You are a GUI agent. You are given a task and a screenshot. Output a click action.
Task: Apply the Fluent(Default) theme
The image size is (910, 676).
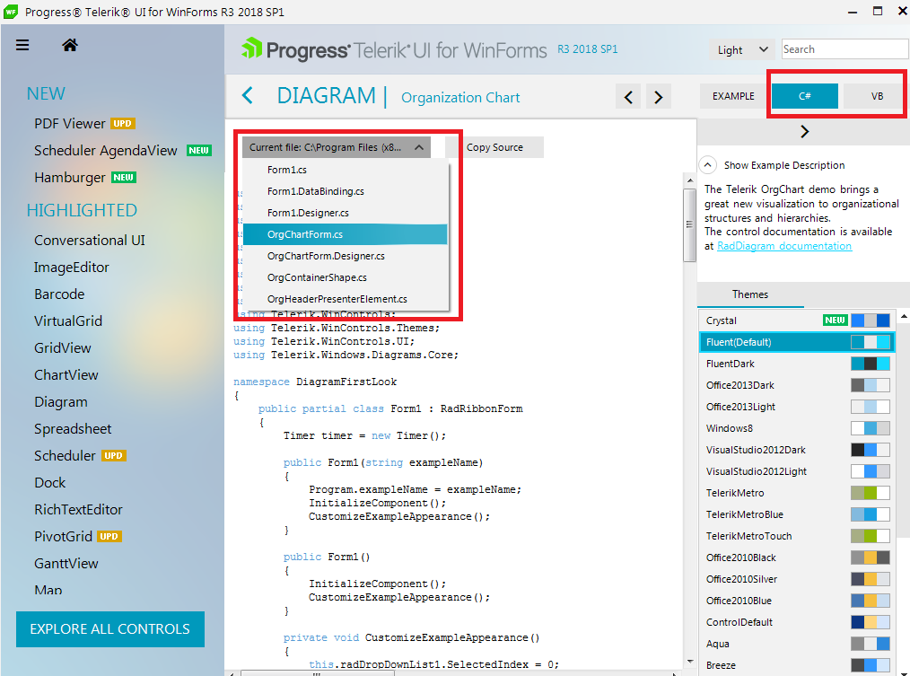[796, 342]
